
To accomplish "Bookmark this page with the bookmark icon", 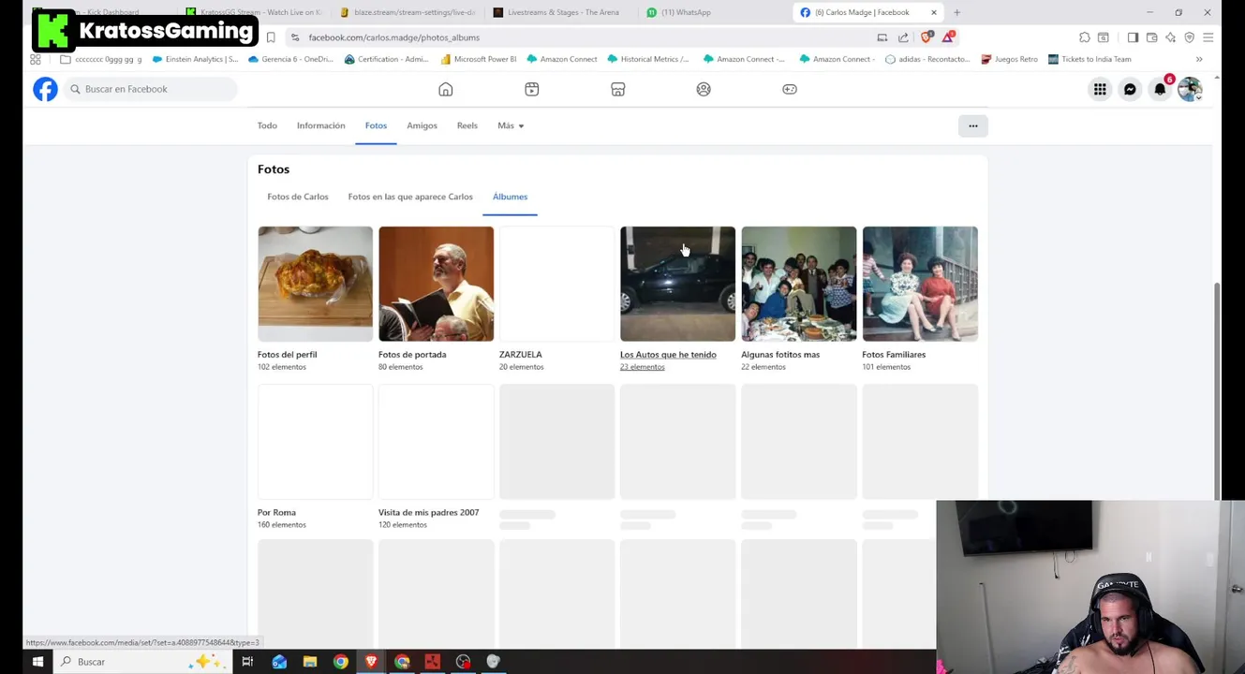I will [271, 37].
